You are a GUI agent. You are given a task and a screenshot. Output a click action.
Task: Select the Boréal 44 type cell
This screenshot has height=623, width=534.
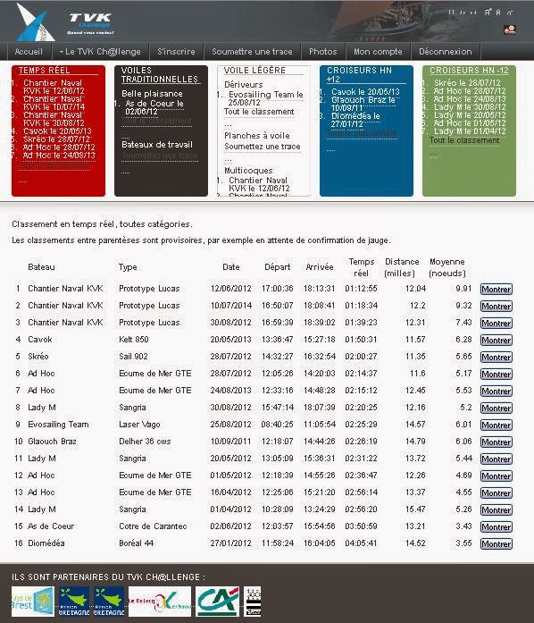tap(137, 543)
